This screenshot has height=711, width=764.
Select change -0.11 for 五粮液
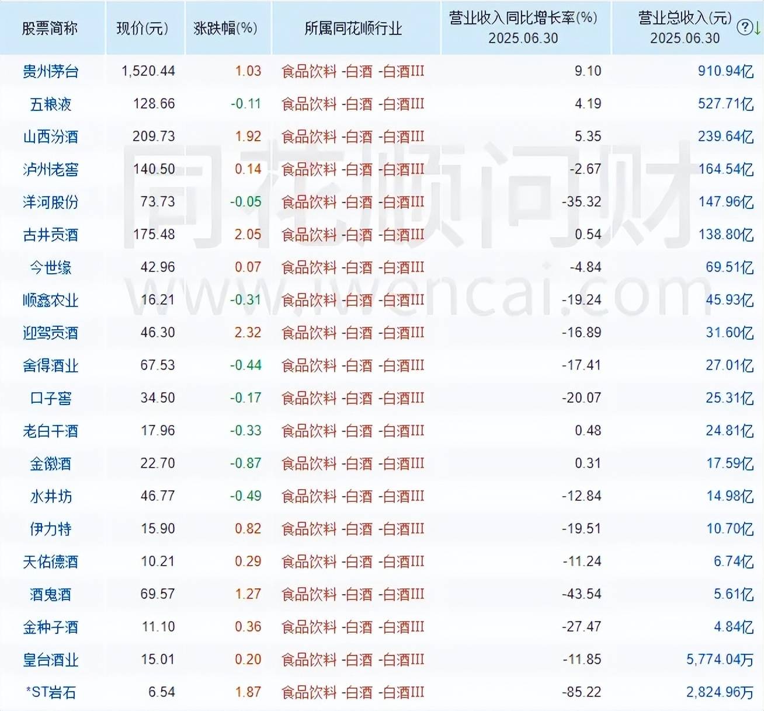click(x=245, y=104)
